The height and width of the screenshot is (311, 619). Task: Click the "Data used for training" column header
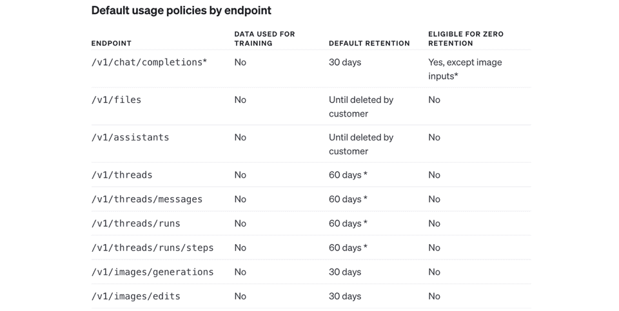[x=264, y=39]
